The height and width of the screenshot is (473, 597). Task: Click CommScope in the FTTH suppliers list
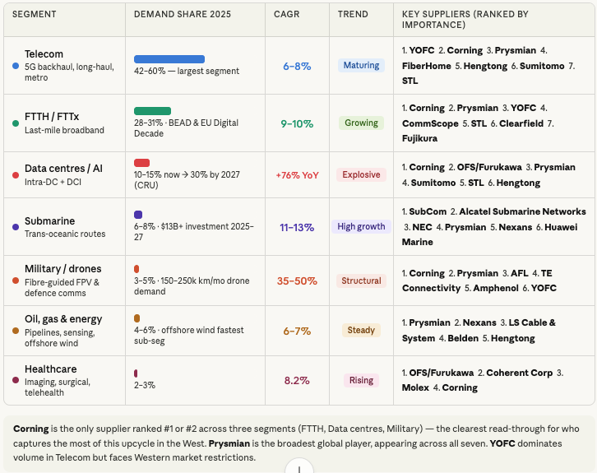(430, 123)
